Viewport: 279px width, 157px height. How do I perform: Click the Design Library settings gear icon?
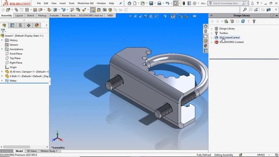coord(272,16)
